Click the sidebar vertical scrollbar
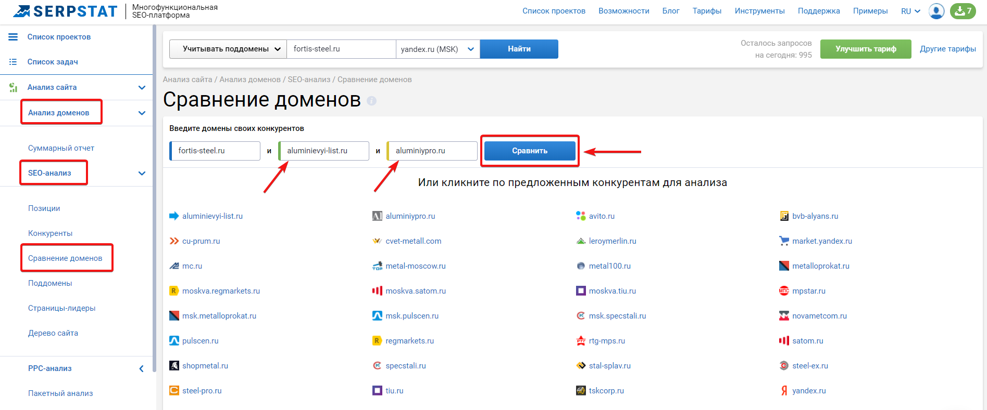 pos(154,197)
